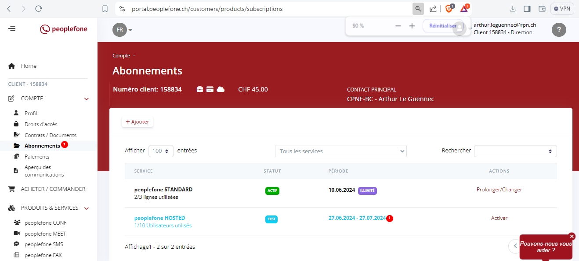Image resolution: width=579 pixels, height=261 pixels.
Task: Open Droits d'accès in the sidebar
Action: point(41,124)
